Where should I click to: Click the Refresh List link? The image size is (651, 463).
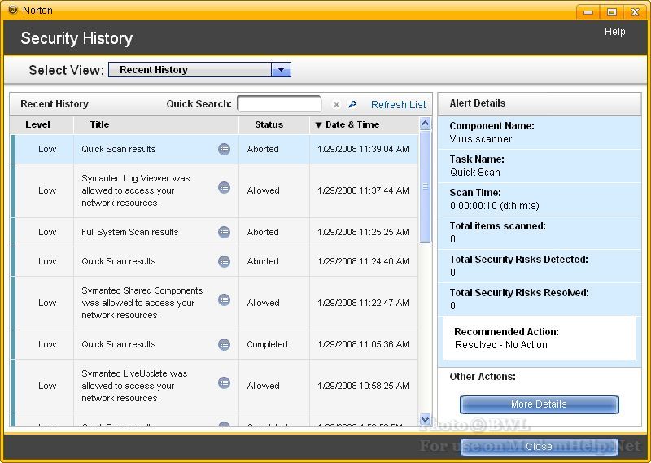click(398, 105)
